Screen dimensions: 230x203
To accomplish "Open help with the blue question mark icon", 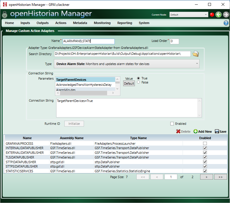I will point(226,23).
